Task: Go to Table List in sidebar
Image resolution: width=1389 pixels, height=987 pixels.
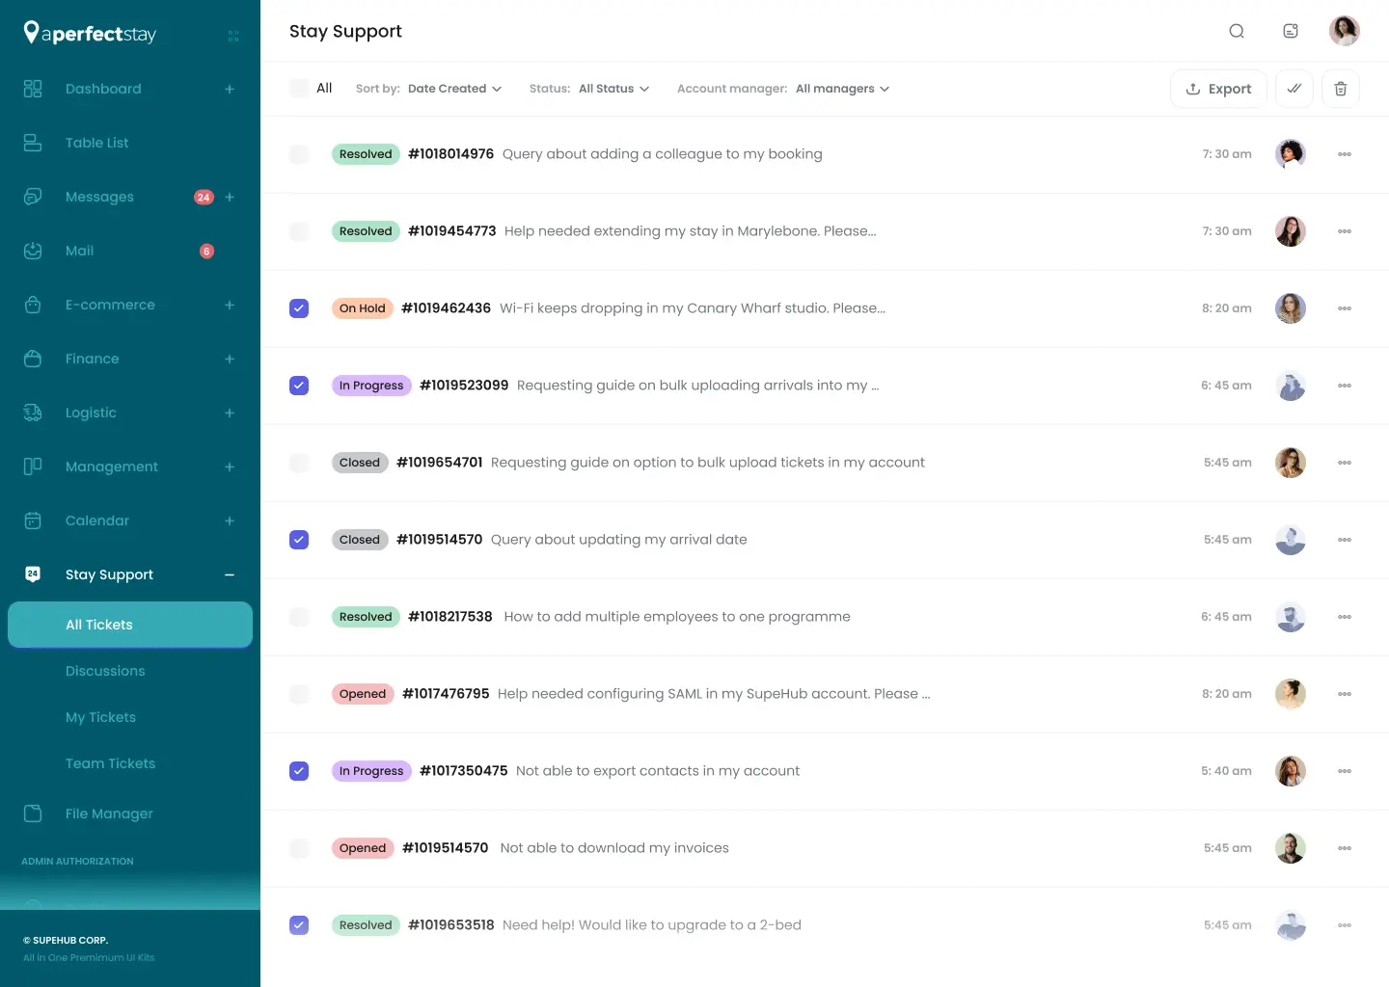Action: (x=96, y=143)
